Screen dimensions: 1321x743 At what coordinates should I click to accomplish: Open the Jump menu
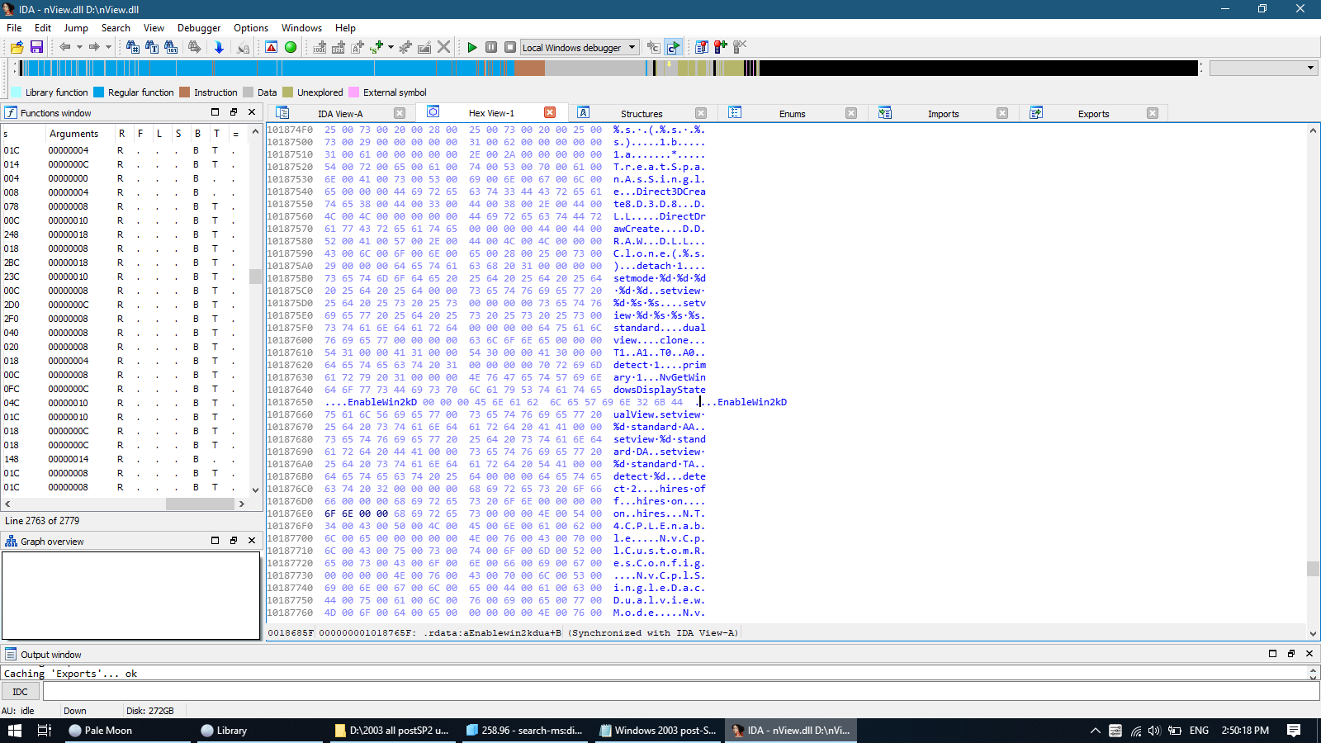tap(76, 28)
